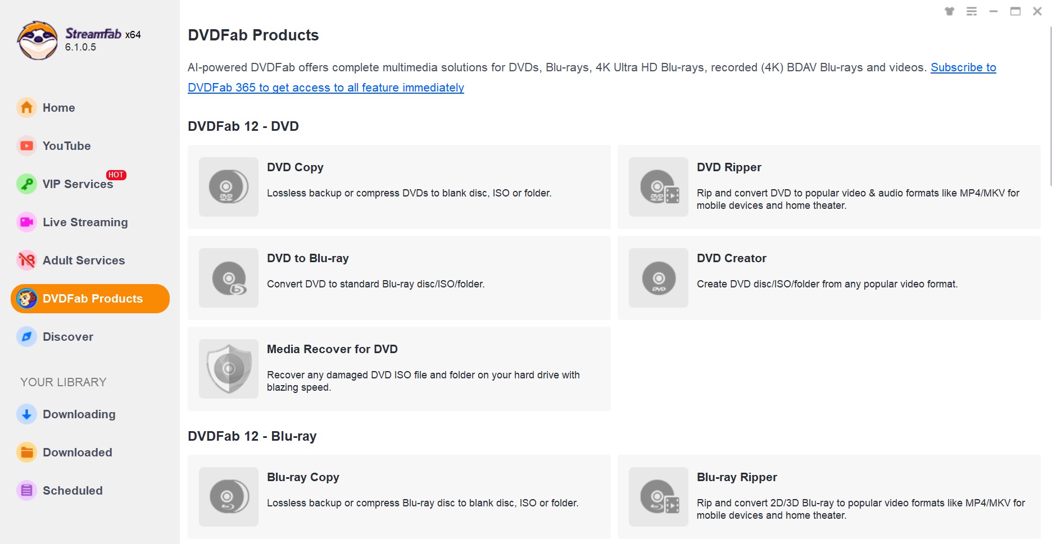The image size is (1052, 544).
Task: Click the Blu-ray Ripper disc icon
Action: tap(659, 497)
